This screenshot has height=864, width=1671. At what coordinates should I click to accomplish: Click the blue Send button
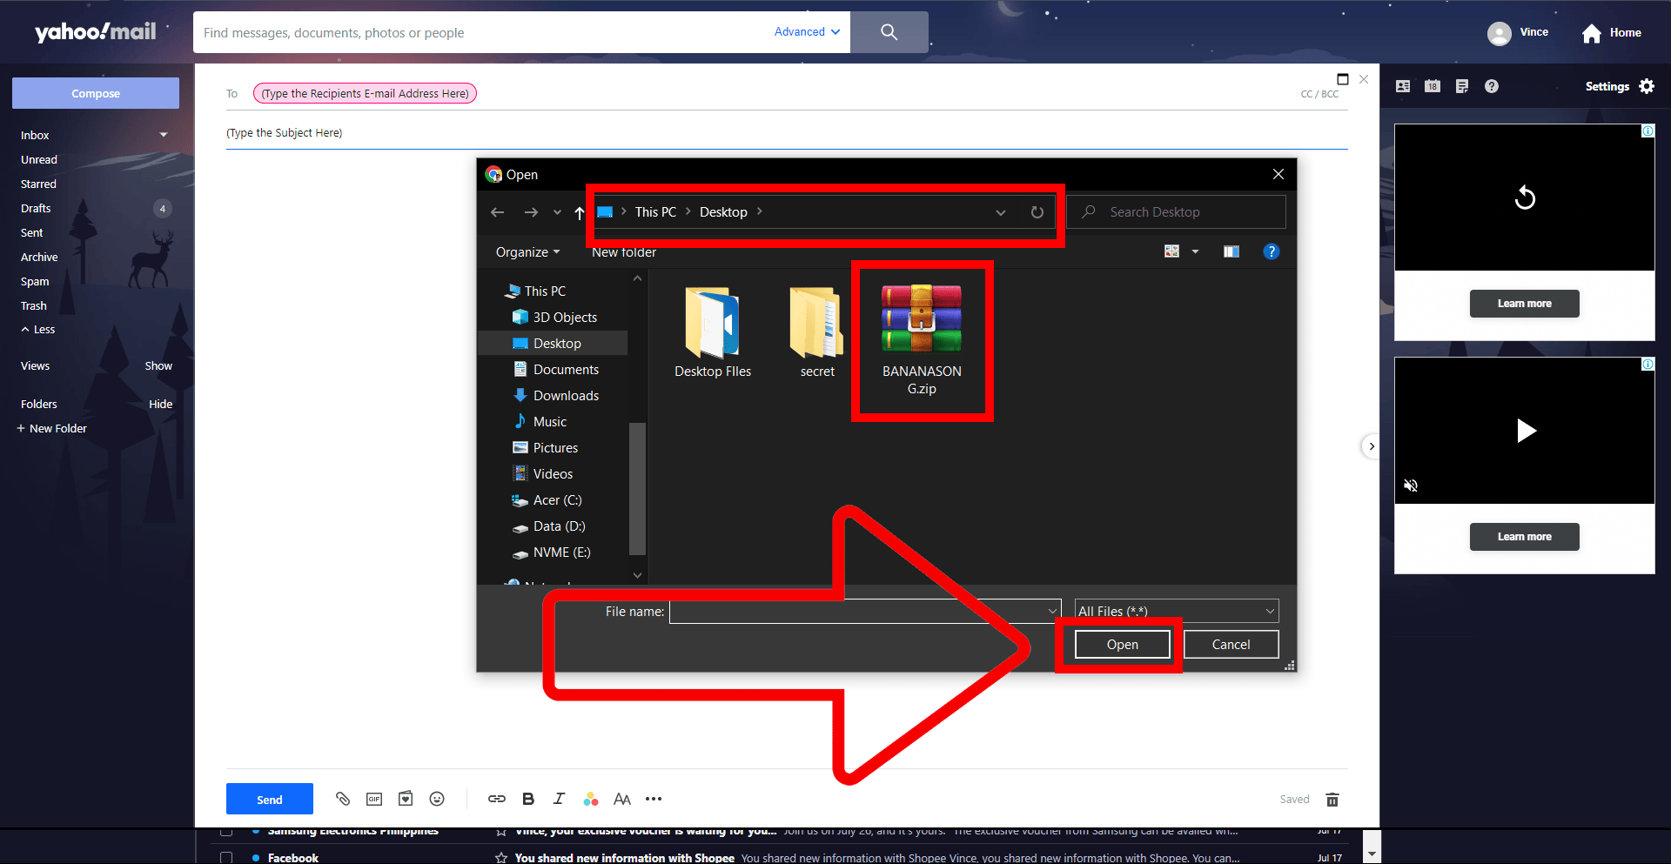click(x=269, y=799)
